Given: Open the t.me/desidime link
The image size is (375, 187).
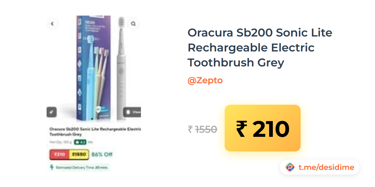Looking at the screenshot, I should coord(326,167).
